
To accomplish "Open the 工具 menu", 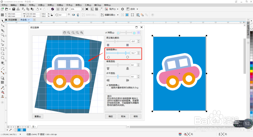I will (88, 5).
